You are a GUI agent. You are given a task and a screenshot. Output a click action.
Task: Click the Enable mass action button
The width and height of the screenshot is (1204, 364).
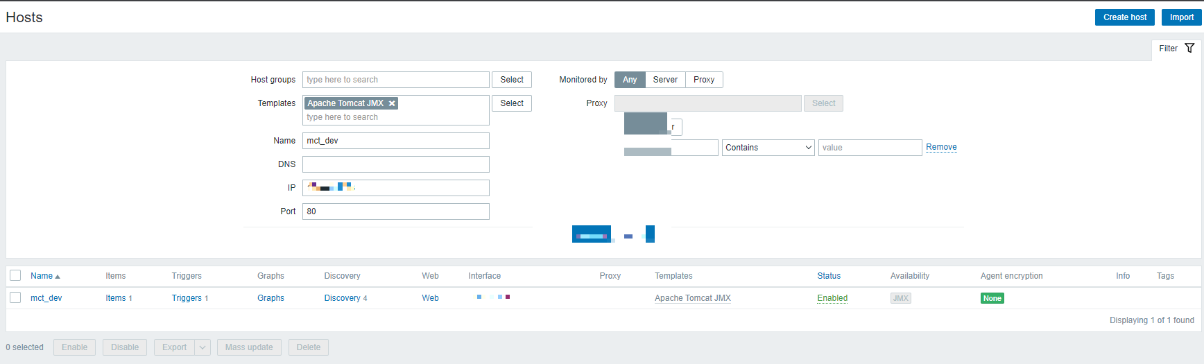pos(74,347)
